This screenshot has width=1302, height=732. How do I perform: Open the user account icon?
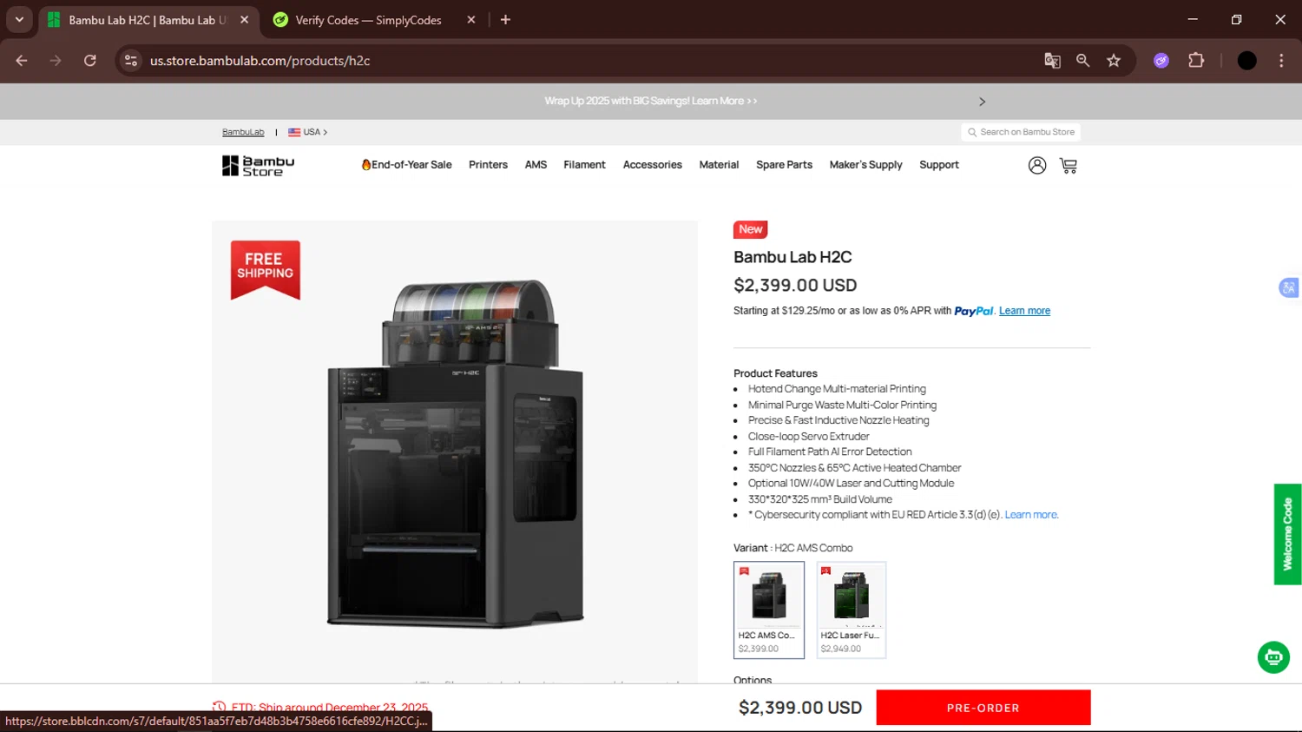pyautogui.click(x=1037, y=165)
